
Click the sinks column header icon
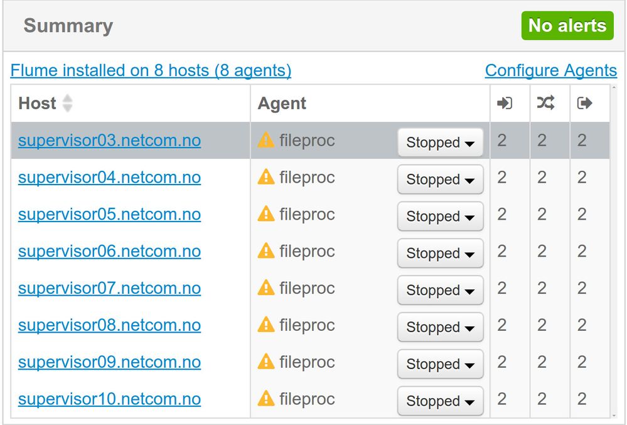585,104
